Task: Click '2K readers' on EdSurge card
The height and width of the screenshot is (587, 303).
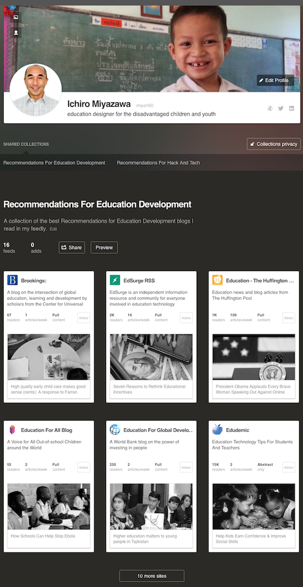Action: (116, 317)
